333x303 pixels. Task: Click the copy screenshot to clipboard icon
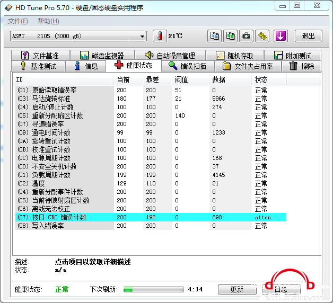pos(231,36)
